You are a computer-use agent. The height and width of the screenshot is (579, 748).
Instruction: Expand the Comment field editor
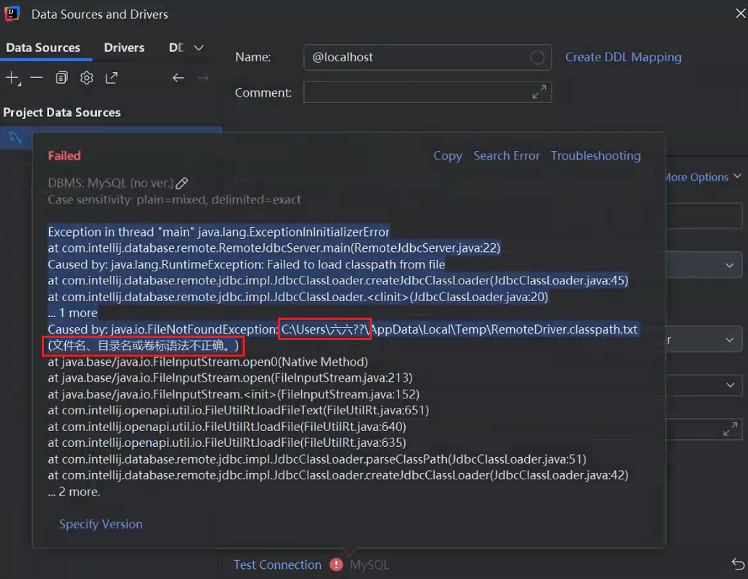539,92
